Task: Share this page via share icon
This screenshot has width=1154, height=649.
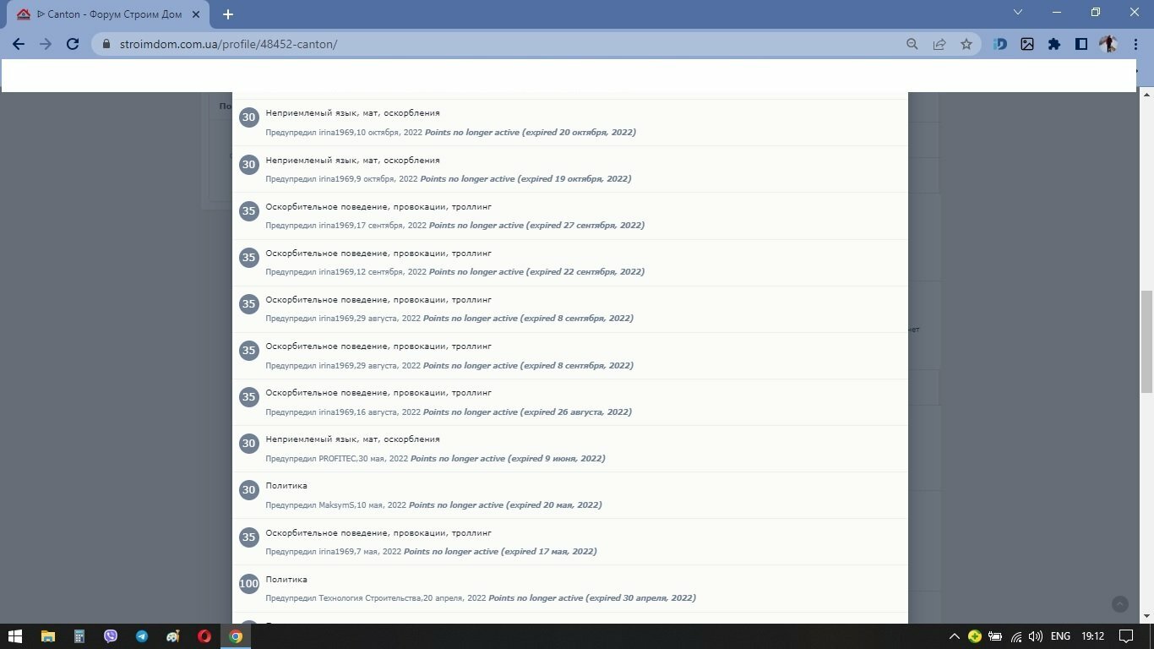Action: (939, 44)
